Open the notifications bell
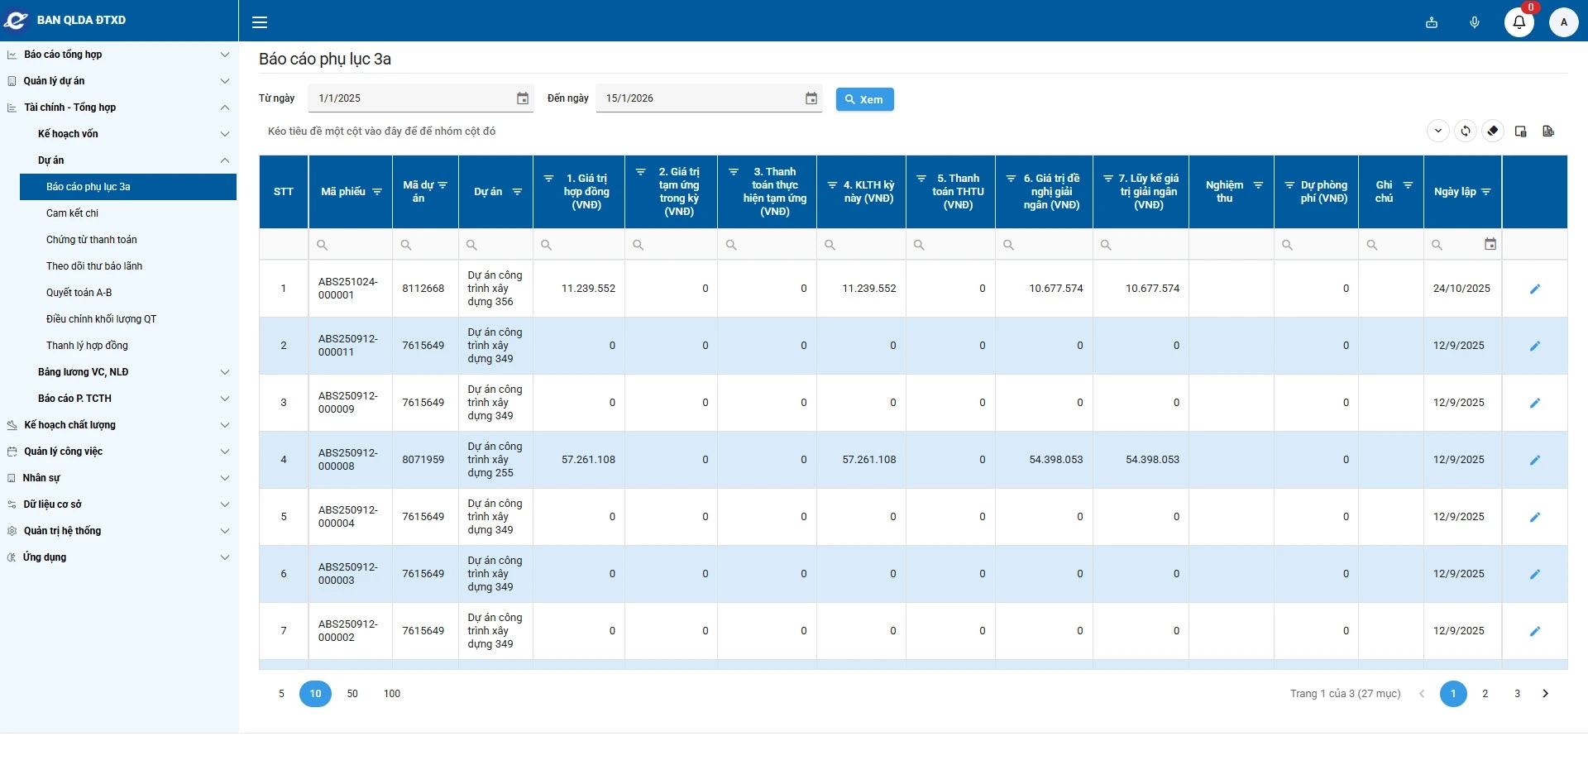 point(1519,22)
